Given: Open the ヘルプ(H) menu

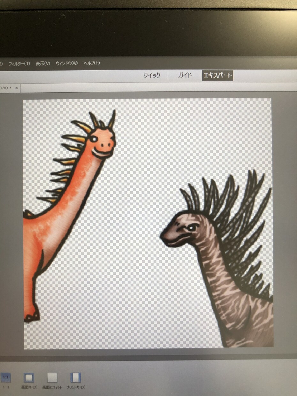Looking at the screenshot, I should click(x=91, y=63).
